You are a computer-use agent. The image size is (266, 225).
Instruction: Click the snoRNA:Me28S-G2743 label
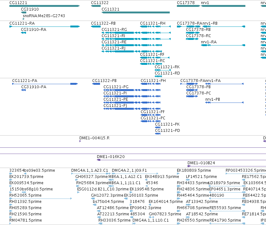pyautogui.click(x=44, y=16)
